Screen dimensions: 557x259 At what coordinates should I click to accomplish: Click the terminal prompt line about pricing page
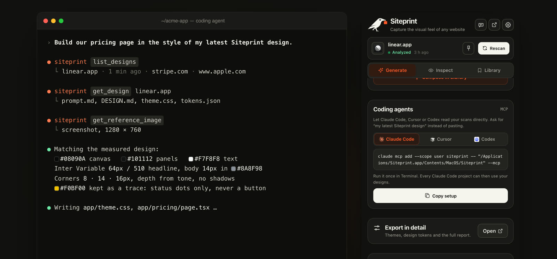point(173,42)
